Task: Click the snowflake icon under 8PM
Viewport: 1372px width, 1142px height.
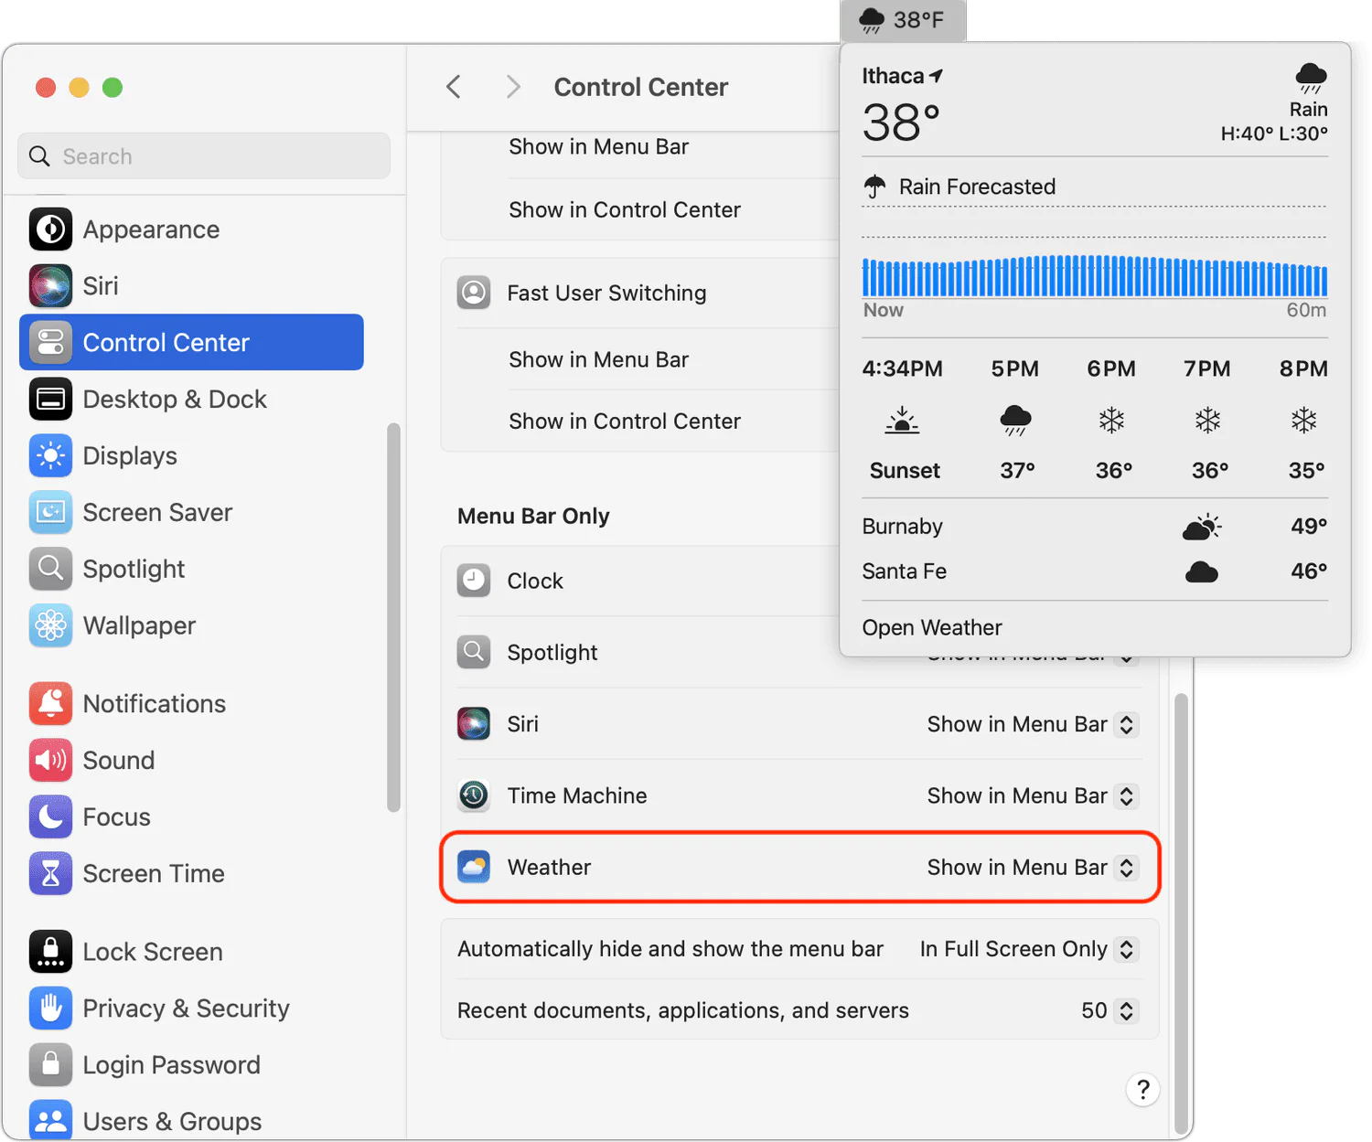Action: coord(1303,421)
